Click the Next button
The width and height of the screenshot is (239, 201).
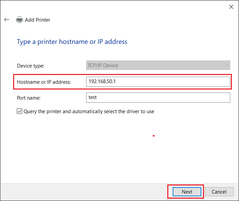pos(187,192)
